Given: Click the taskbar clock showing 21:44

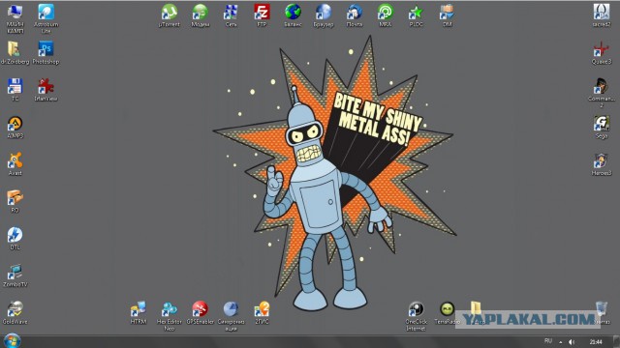Looking at the screenshot, I should coord(596,342).
